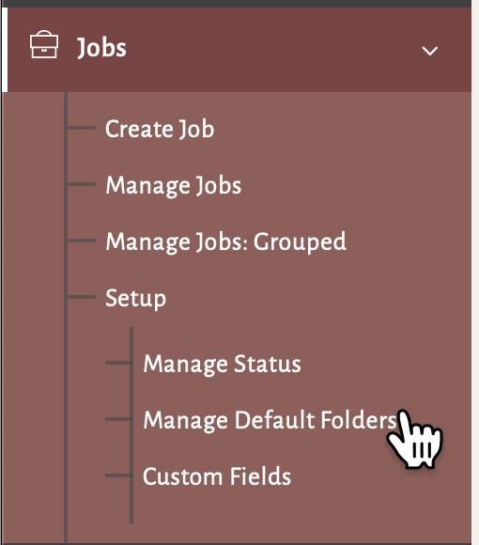Image resolution: width=479 pixels, height=545 pixels.
Task: Open Manage Status under Setup
Action: click(222, 364)
